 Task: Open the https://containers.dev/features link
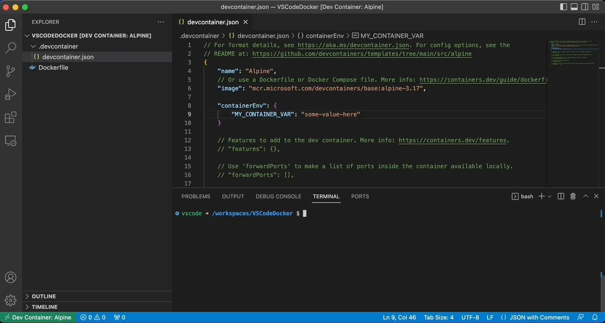[453, 140]
